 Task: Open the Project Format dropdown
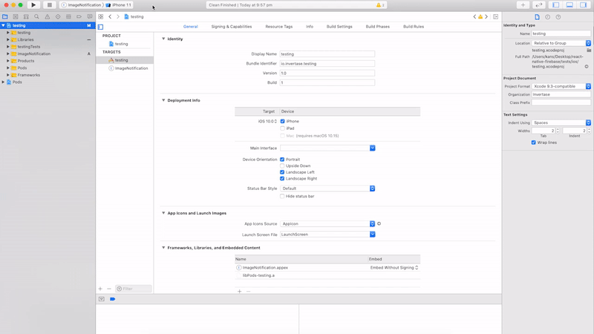pyautogui.click(x=561, y=87)
